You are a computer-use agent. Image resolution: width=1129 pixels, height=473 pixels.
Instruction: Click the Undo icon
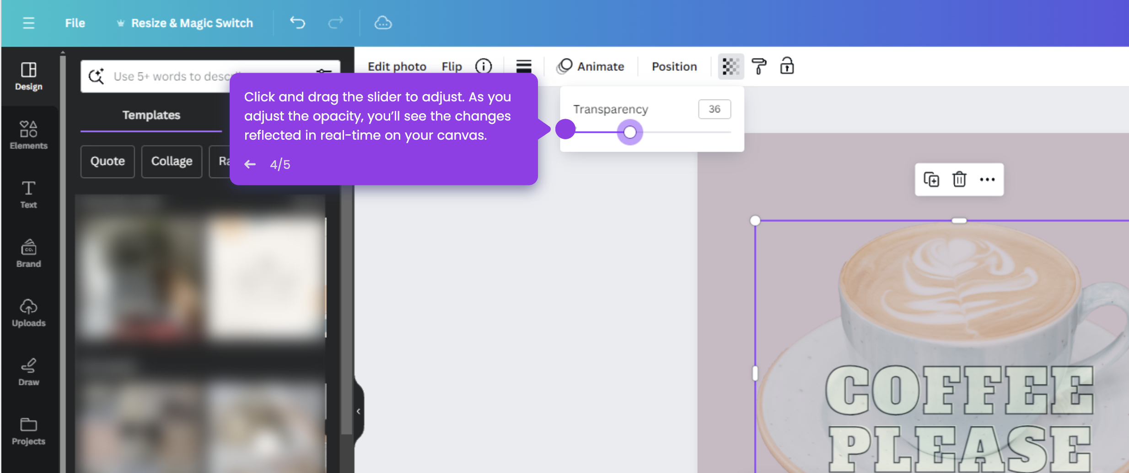coord(297,23)
